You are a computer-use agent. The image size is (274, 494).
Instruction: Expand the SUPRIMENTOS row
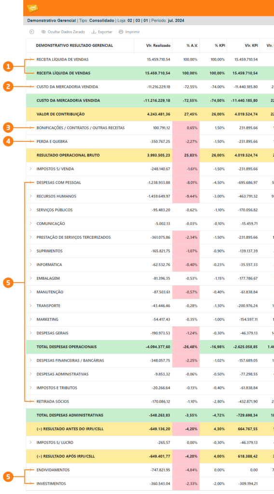point(30,251)
